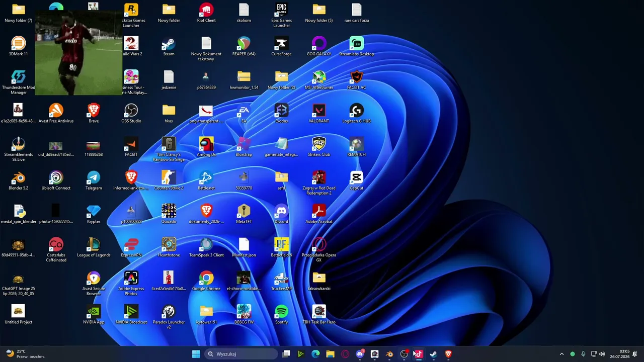Click the Wyszukaj taskbar search box

click(x=241, y=354)
